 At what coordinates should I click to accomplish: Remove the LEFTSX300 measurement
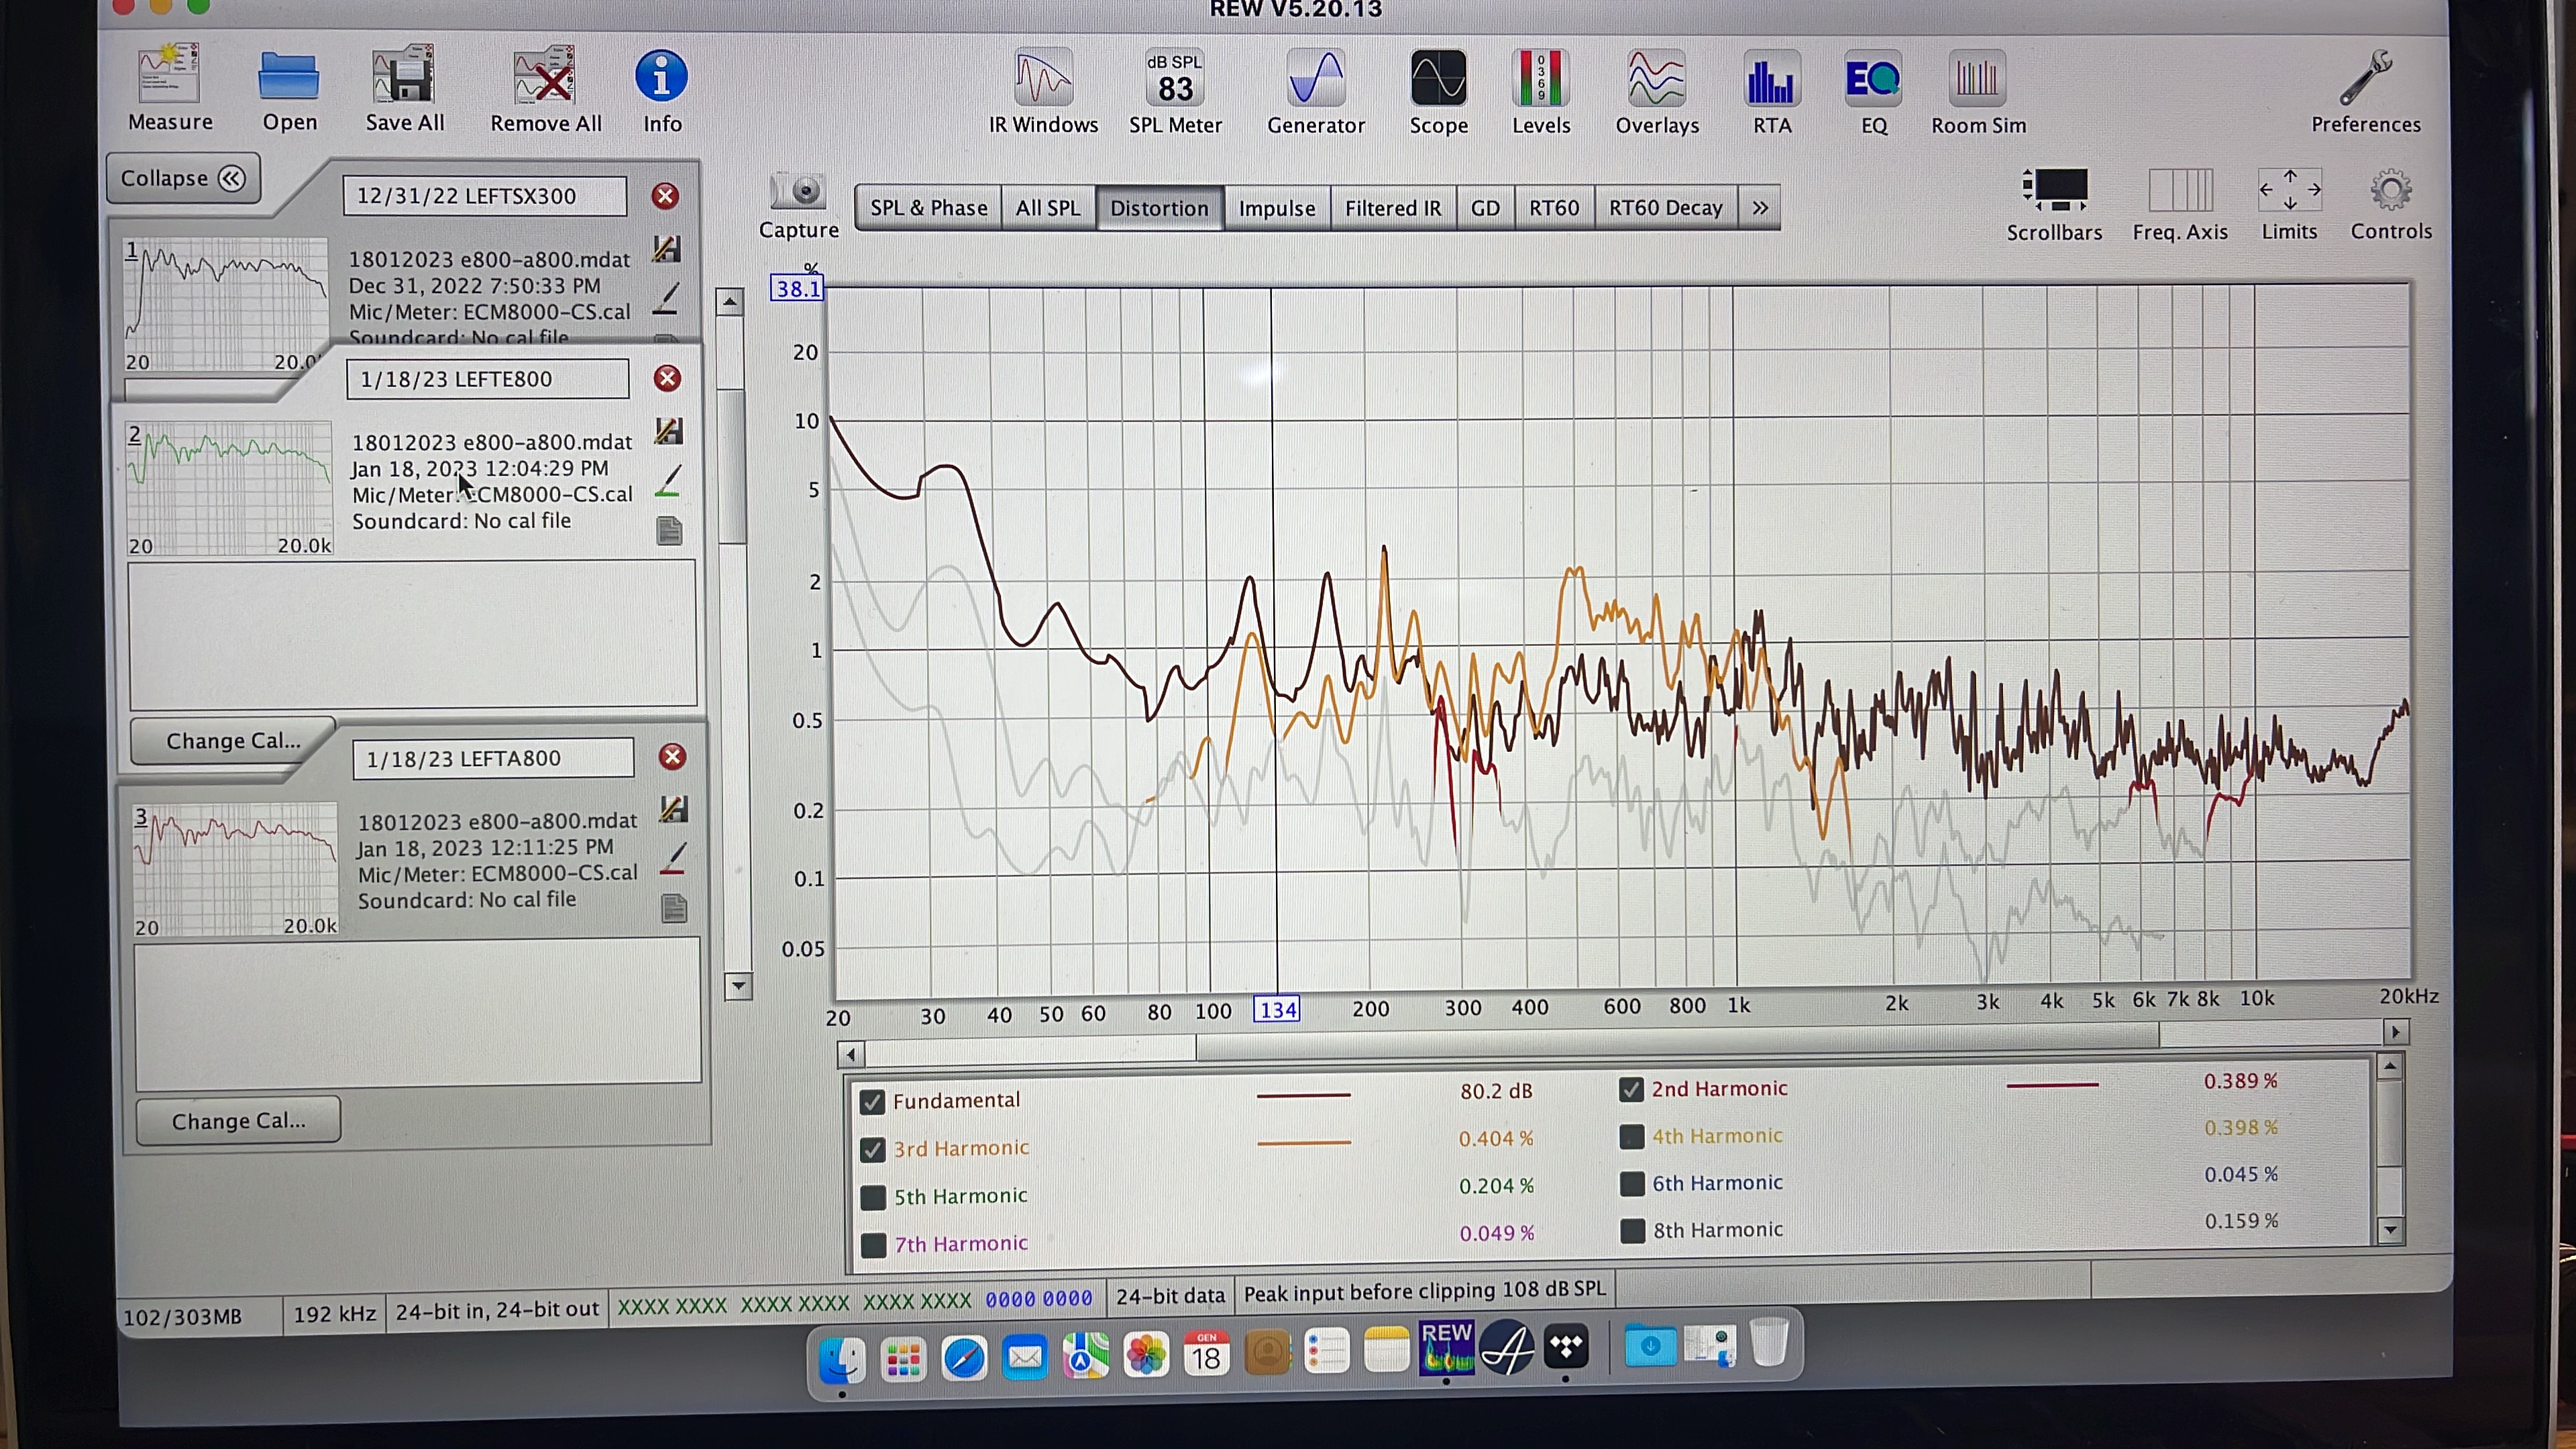(x=665, y=196)
